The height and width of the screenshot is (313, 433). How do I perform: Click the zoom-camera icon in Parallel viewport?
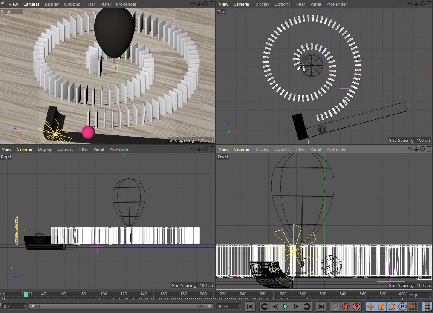199,4
